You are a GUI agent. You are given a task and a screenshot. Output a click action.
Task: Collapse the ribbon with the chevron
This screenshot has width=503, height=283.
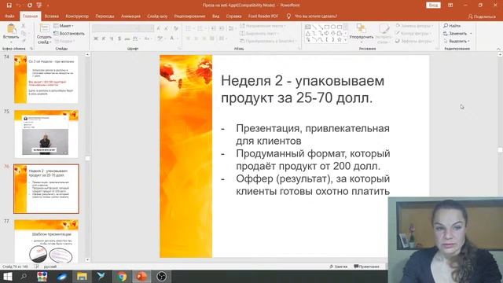(498, 49)
